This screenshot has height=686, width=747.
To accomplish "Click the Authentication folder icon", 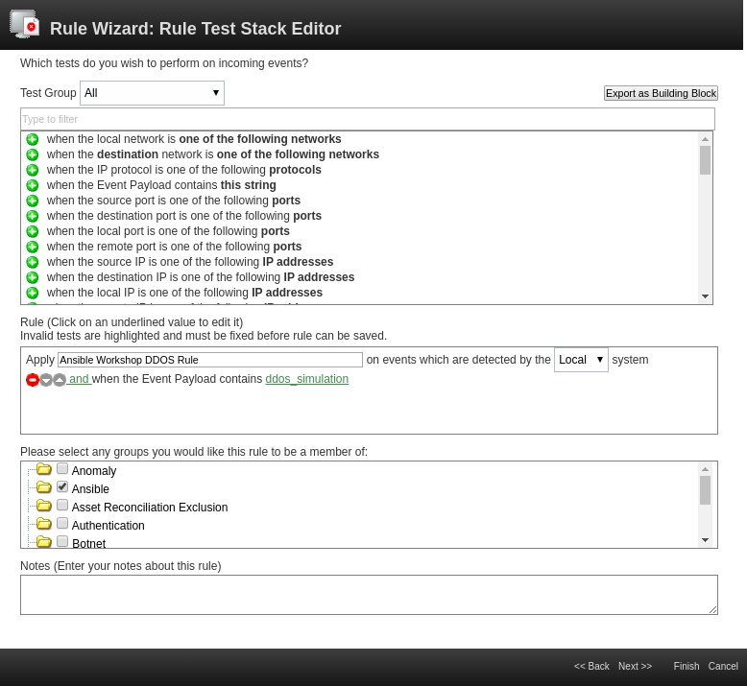I will (44, 524).
